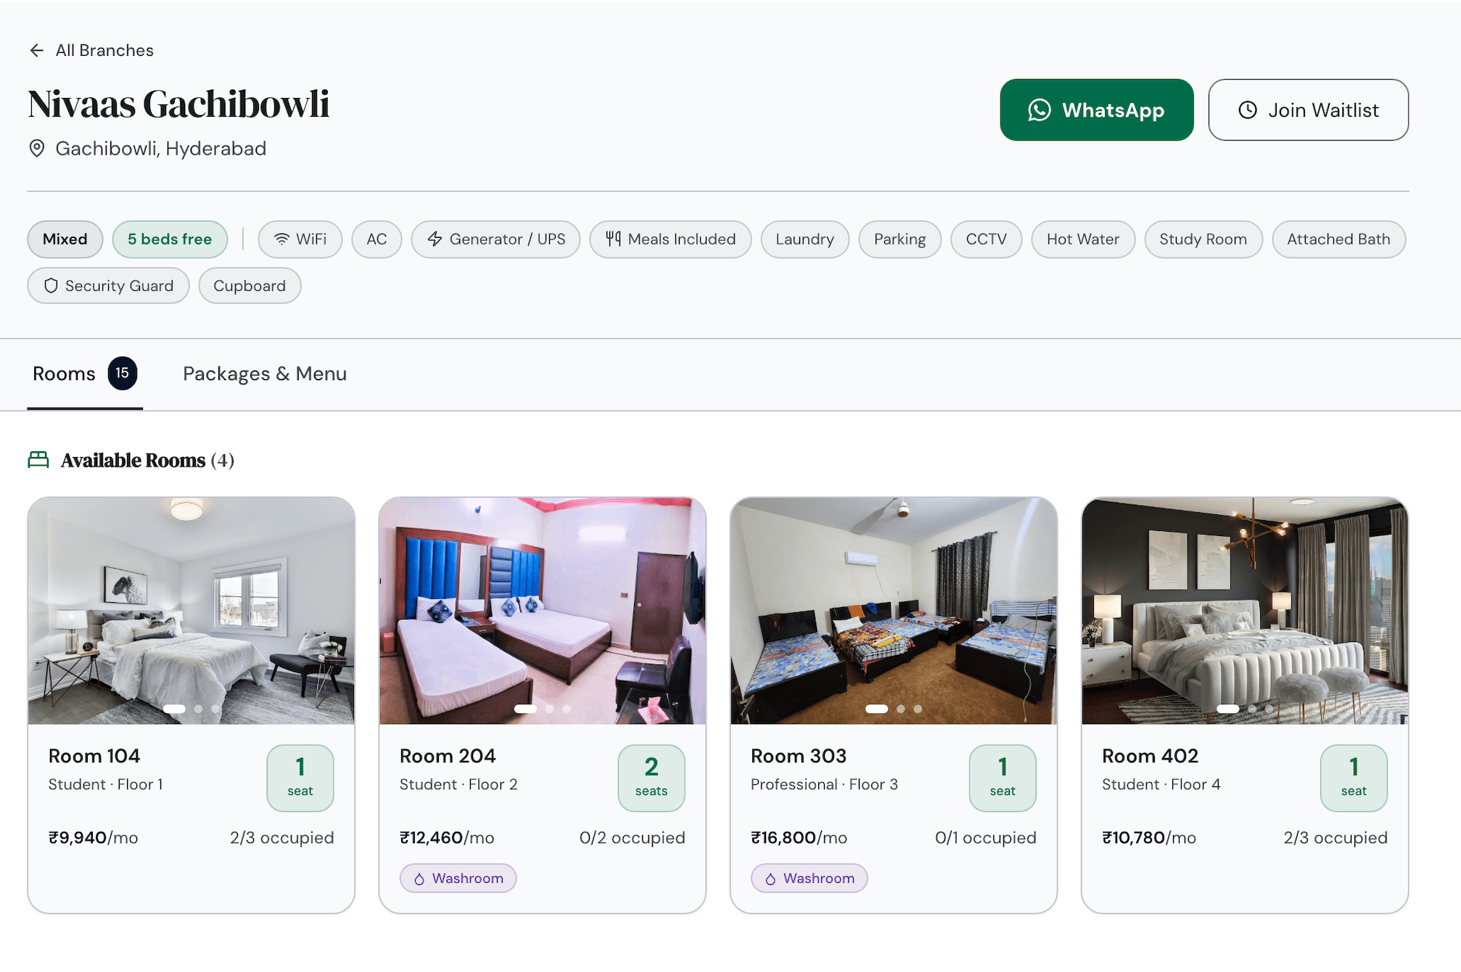
Task: Click the Study Room amenity chip
Action: coord(1203,239)
